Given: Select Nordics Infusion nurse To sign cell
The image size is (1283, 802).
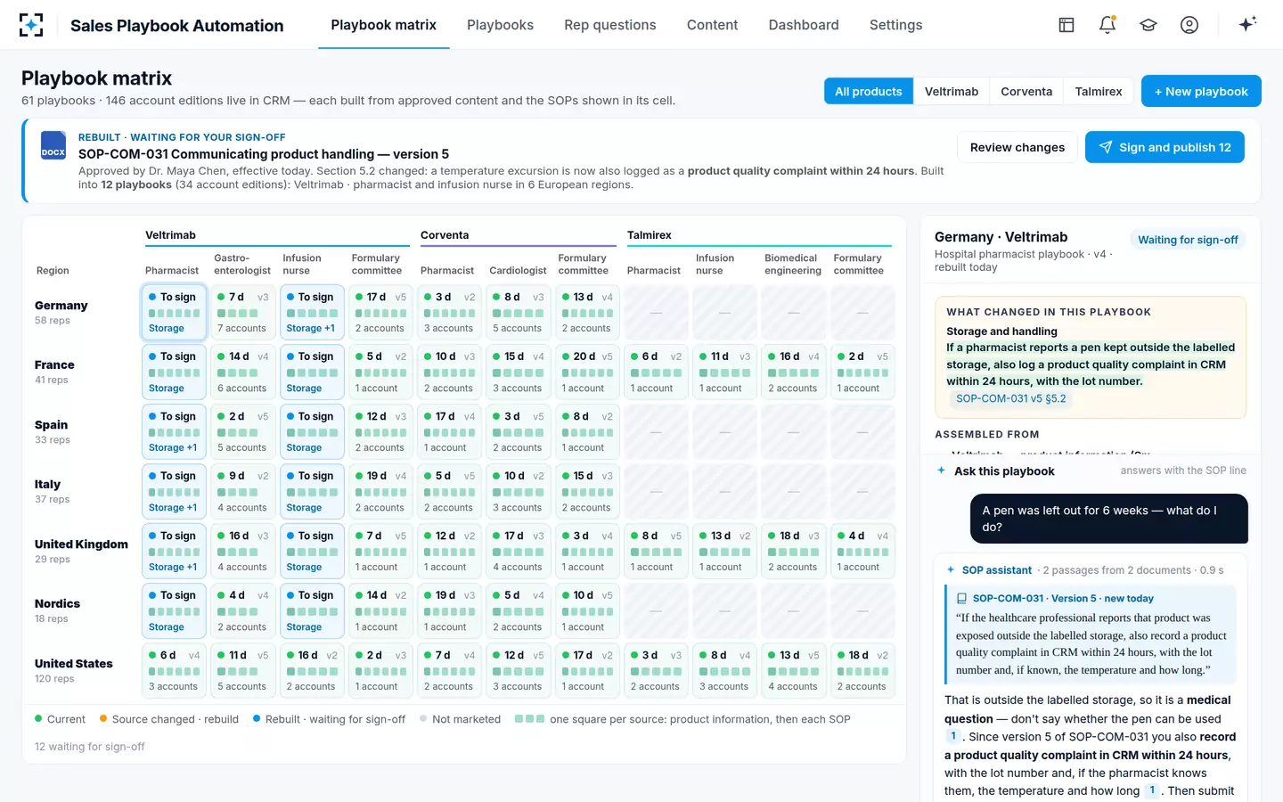Looking at the screenshot, I should 312,611.
